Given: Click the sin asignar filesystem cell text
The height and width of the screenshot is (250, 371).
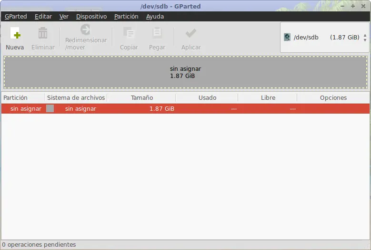Looking at the screenshot, I should point(80,108).
